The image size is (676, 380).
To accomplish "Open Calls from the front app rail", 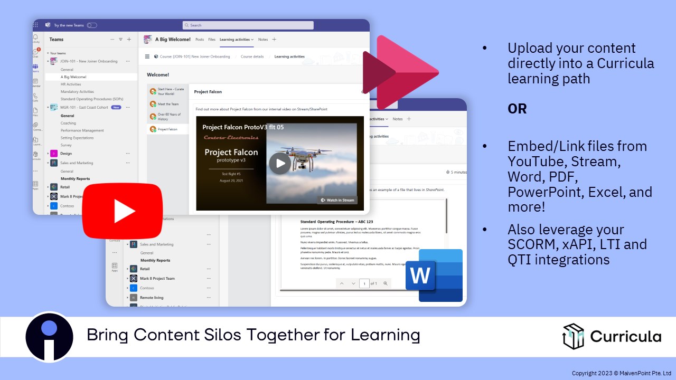I will point(36,97).
